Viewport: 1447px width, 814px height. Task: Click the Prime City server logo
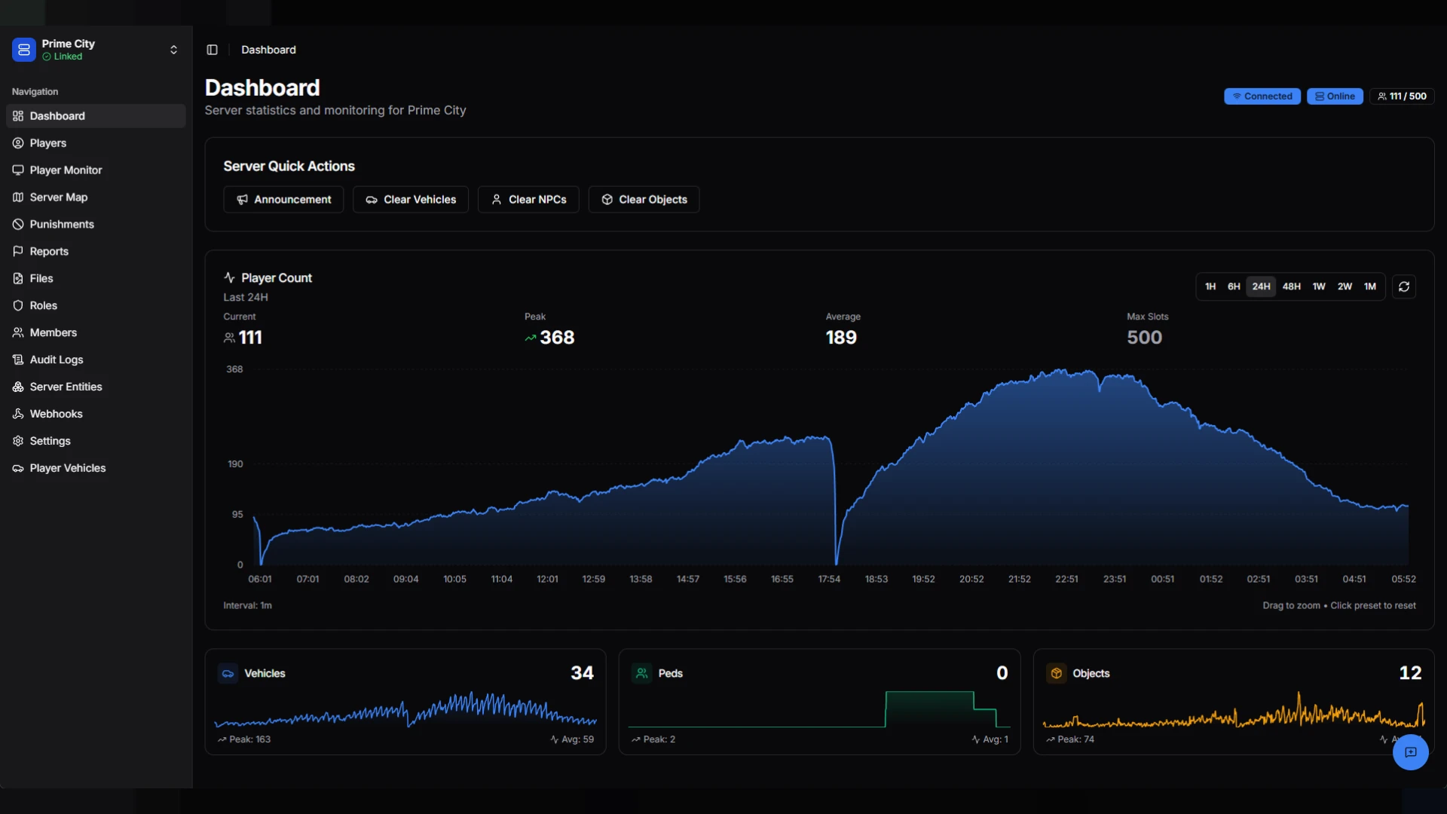24,50
